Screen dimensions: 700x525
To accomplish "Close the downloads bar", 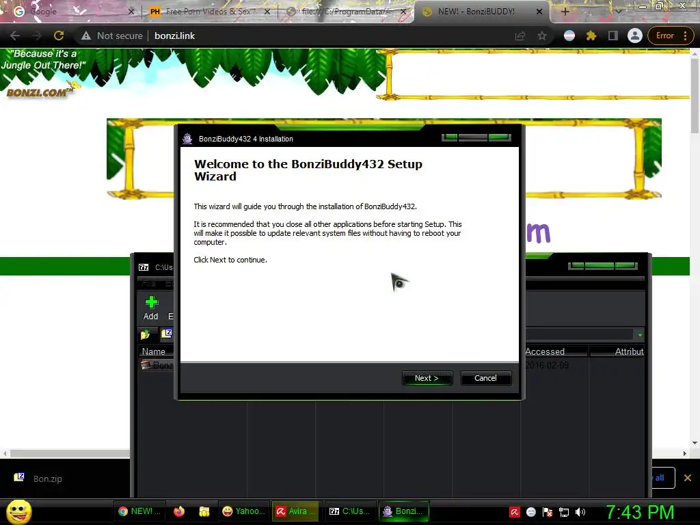I will [x=688, y=478].
